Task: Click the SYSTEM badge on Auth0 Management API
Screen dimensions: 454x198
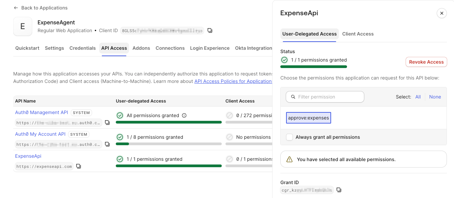Action: (x=82, y=113)
